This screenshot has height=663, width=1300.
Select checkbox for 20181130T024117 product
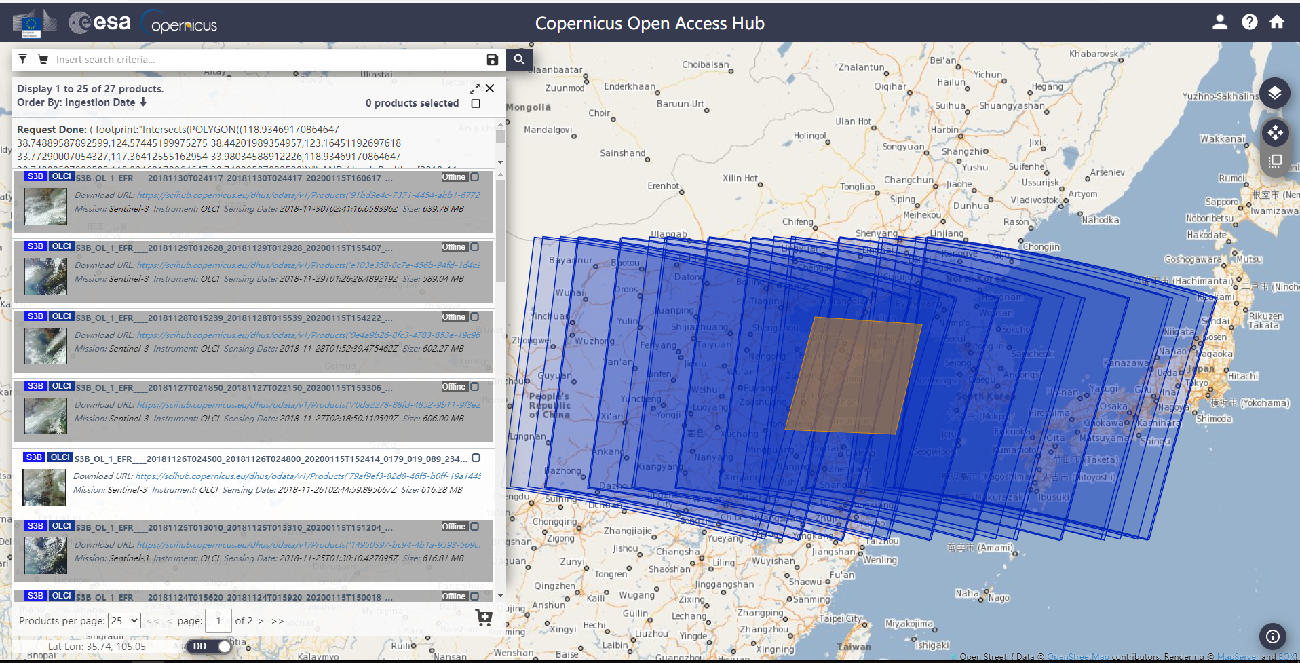pyautogui.click(x=475, y=177)
